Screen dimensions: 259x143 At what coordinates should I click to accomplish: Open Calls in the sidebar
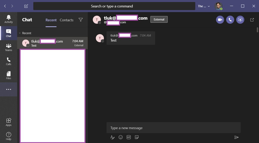click(9, 61)
